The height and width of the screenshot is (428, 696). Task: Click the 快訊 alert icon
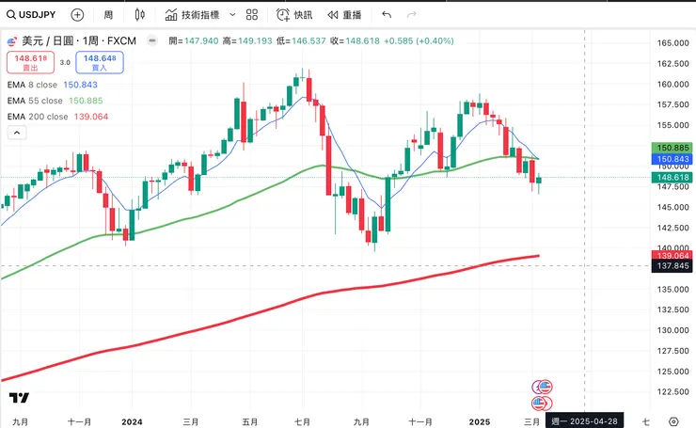[x=294, y=15]
